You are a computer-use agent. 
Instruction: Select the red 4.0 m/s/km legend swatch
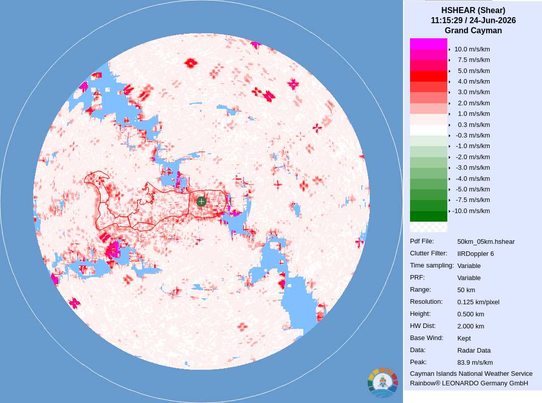point(428,76)
